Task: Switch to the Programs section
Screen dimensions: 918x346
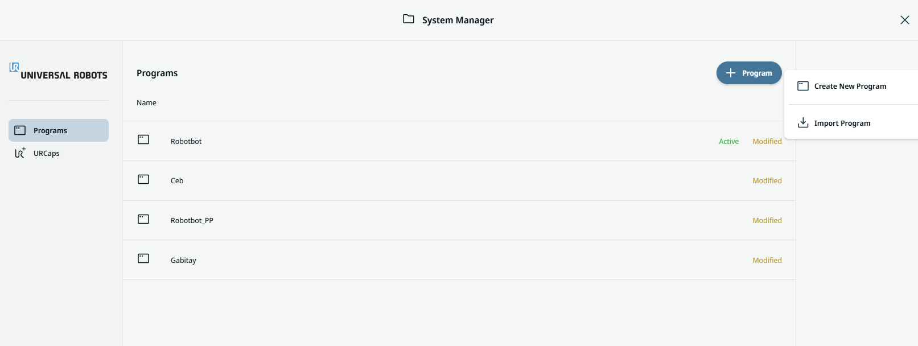Action: coord(50,131)
